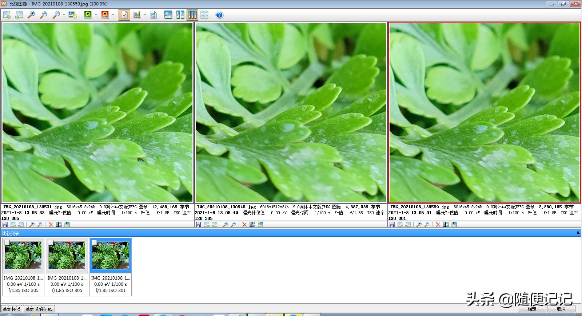Screen dimensions: 582x316
Task: Select the second thumbnail in compare list
Action: click(x=67, y=256)
